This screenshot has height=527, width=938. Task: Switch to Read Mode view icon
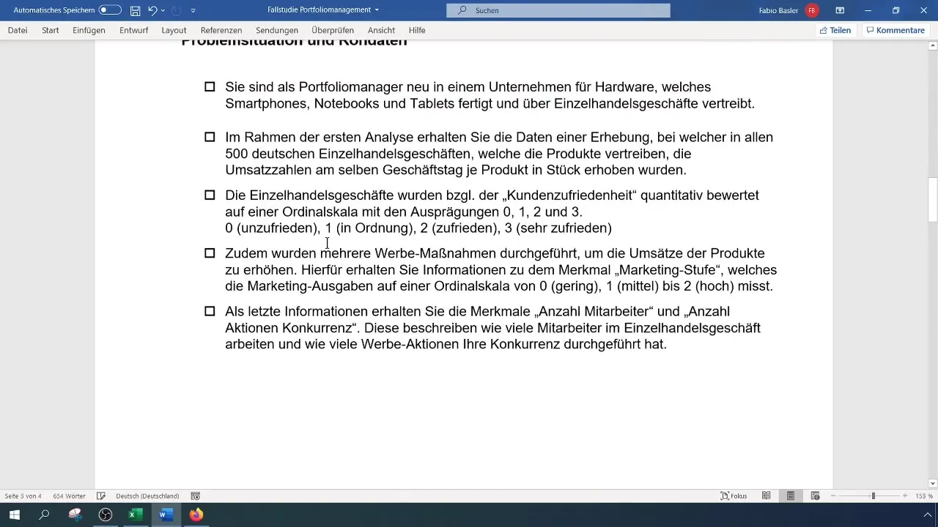766,496
